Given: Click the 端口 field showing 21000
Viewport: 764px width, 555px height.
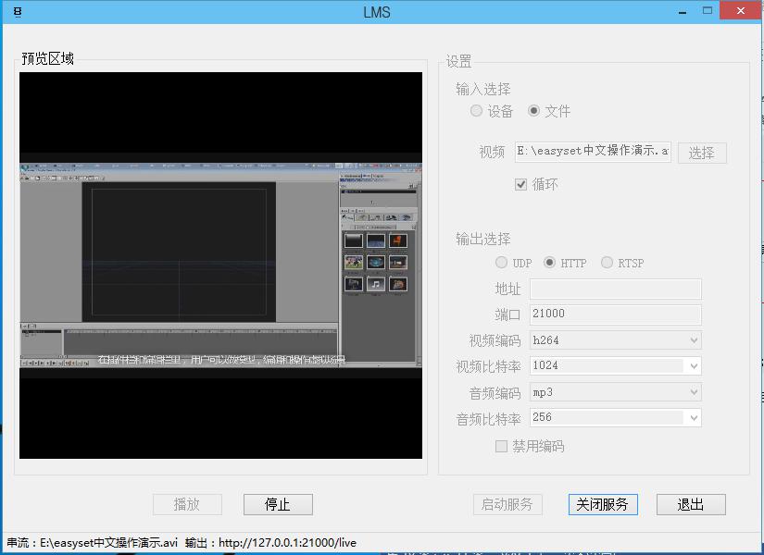Looking at the screenshot, I should (615, 314).
